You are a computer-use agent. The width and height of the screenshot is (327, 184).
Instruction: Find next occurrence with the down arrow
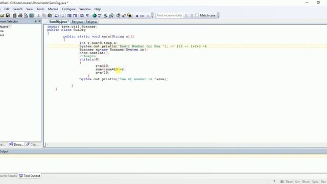pyautogui.click(x=186, y=15)
